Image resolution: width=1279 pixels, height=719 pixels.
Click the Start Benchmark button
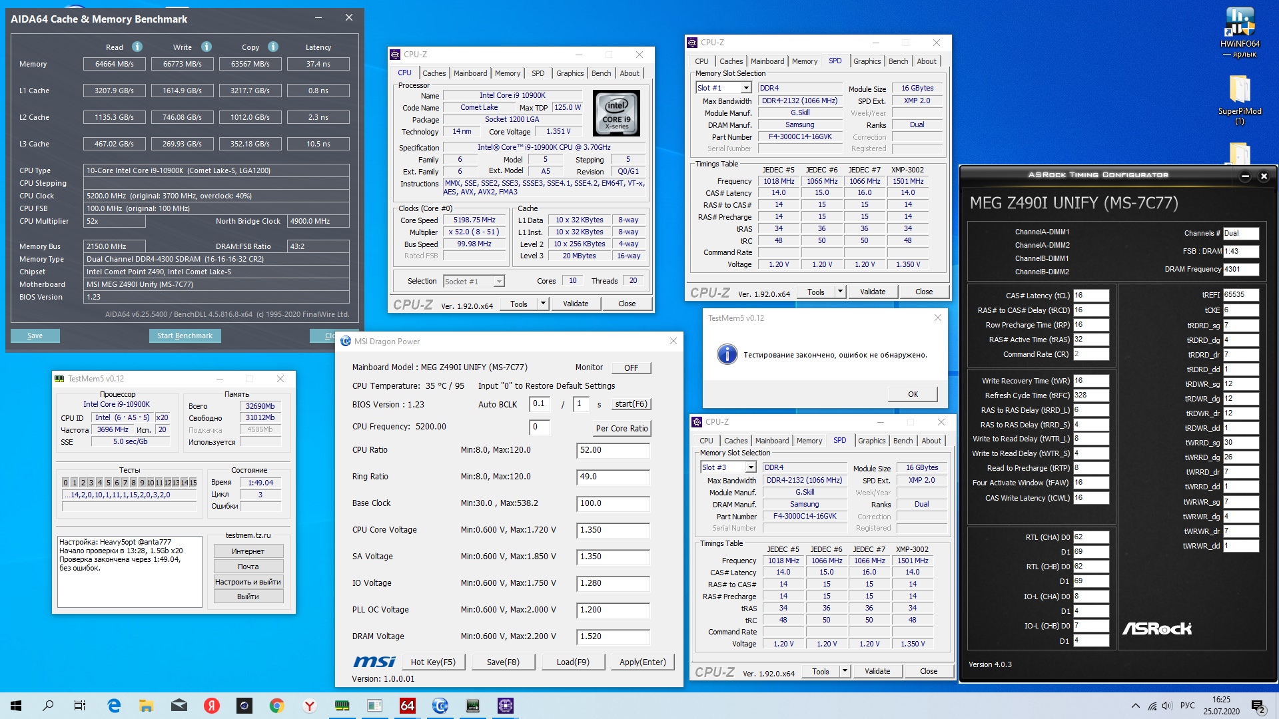click(x=185, y=336)
